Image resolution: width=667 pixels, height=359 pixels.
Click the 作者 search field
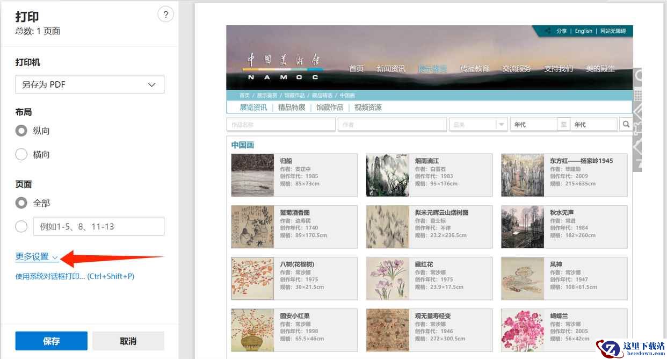tap(392, 124)
